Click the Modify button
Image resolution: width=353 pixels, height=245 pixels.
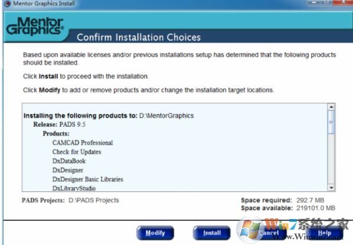(x=155, y=233)
